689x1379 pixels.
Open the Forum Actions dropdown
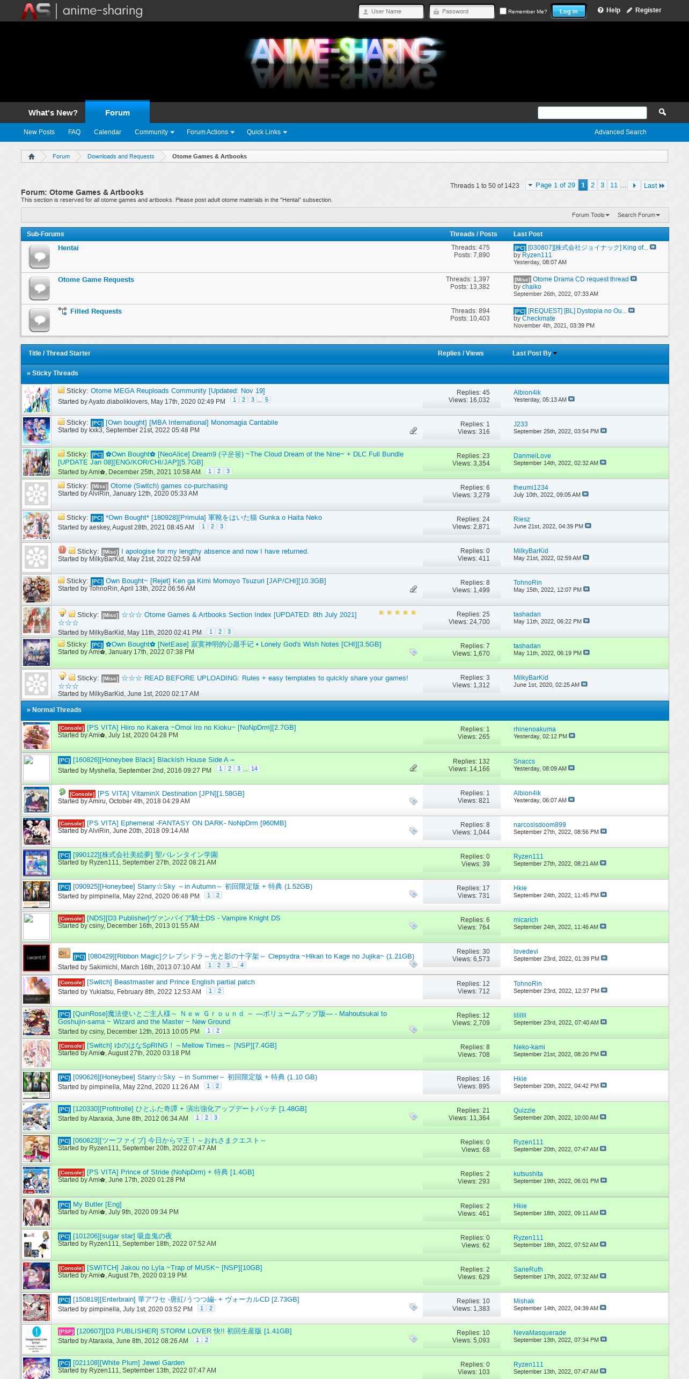tap(210, 132)
